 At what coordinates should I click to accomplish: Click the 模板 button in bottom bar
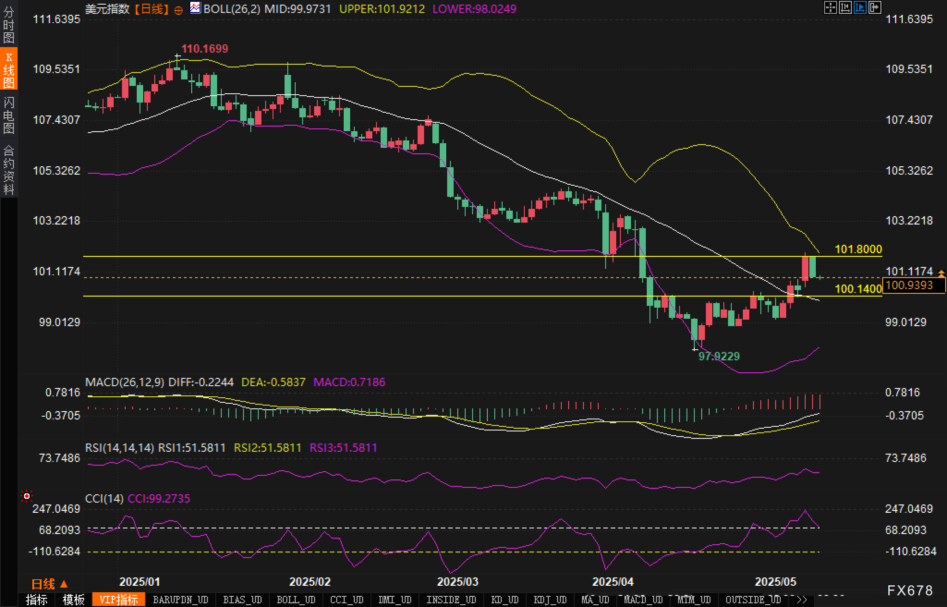[x=73, y=600]
